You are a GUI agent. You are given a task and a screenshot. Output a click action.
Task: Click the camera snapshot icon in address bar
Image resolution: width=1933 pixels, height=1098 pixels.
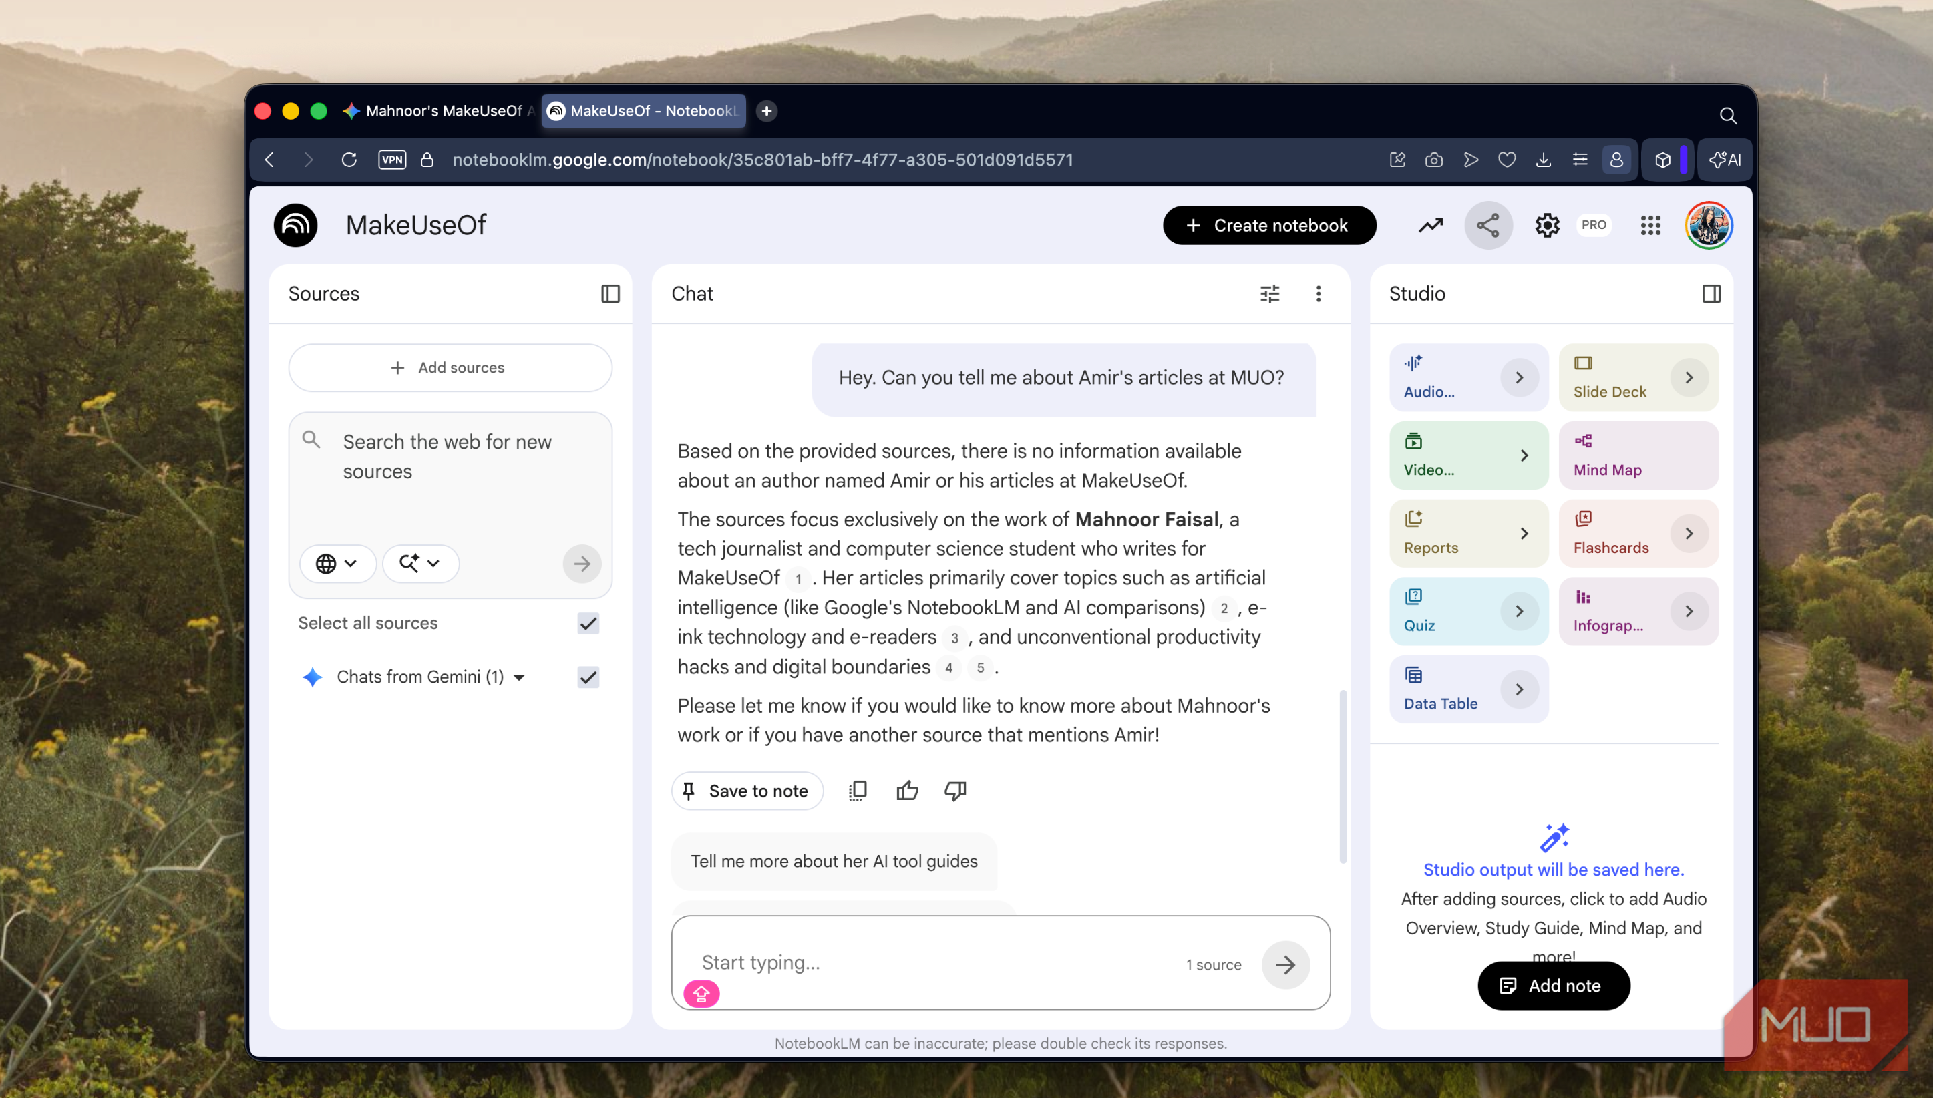(1434, 159)
